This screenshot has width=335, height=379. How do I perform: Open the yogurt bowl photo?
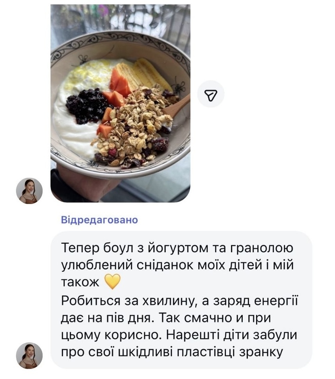point(120,103)
